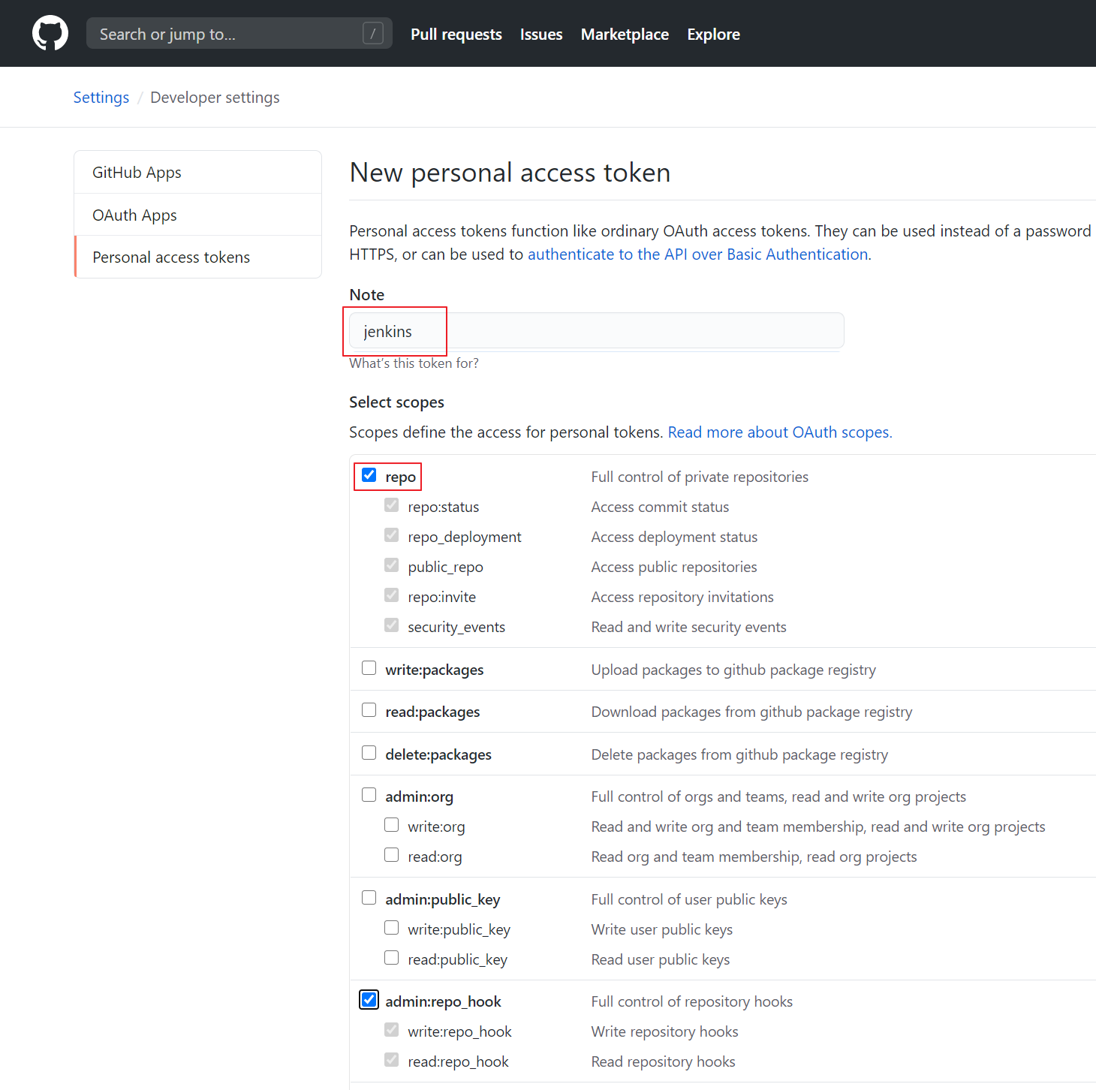Screen dimensions: 1096x1090
Task: Click 'What's this token for?' hint text
Action: point(414,363)
